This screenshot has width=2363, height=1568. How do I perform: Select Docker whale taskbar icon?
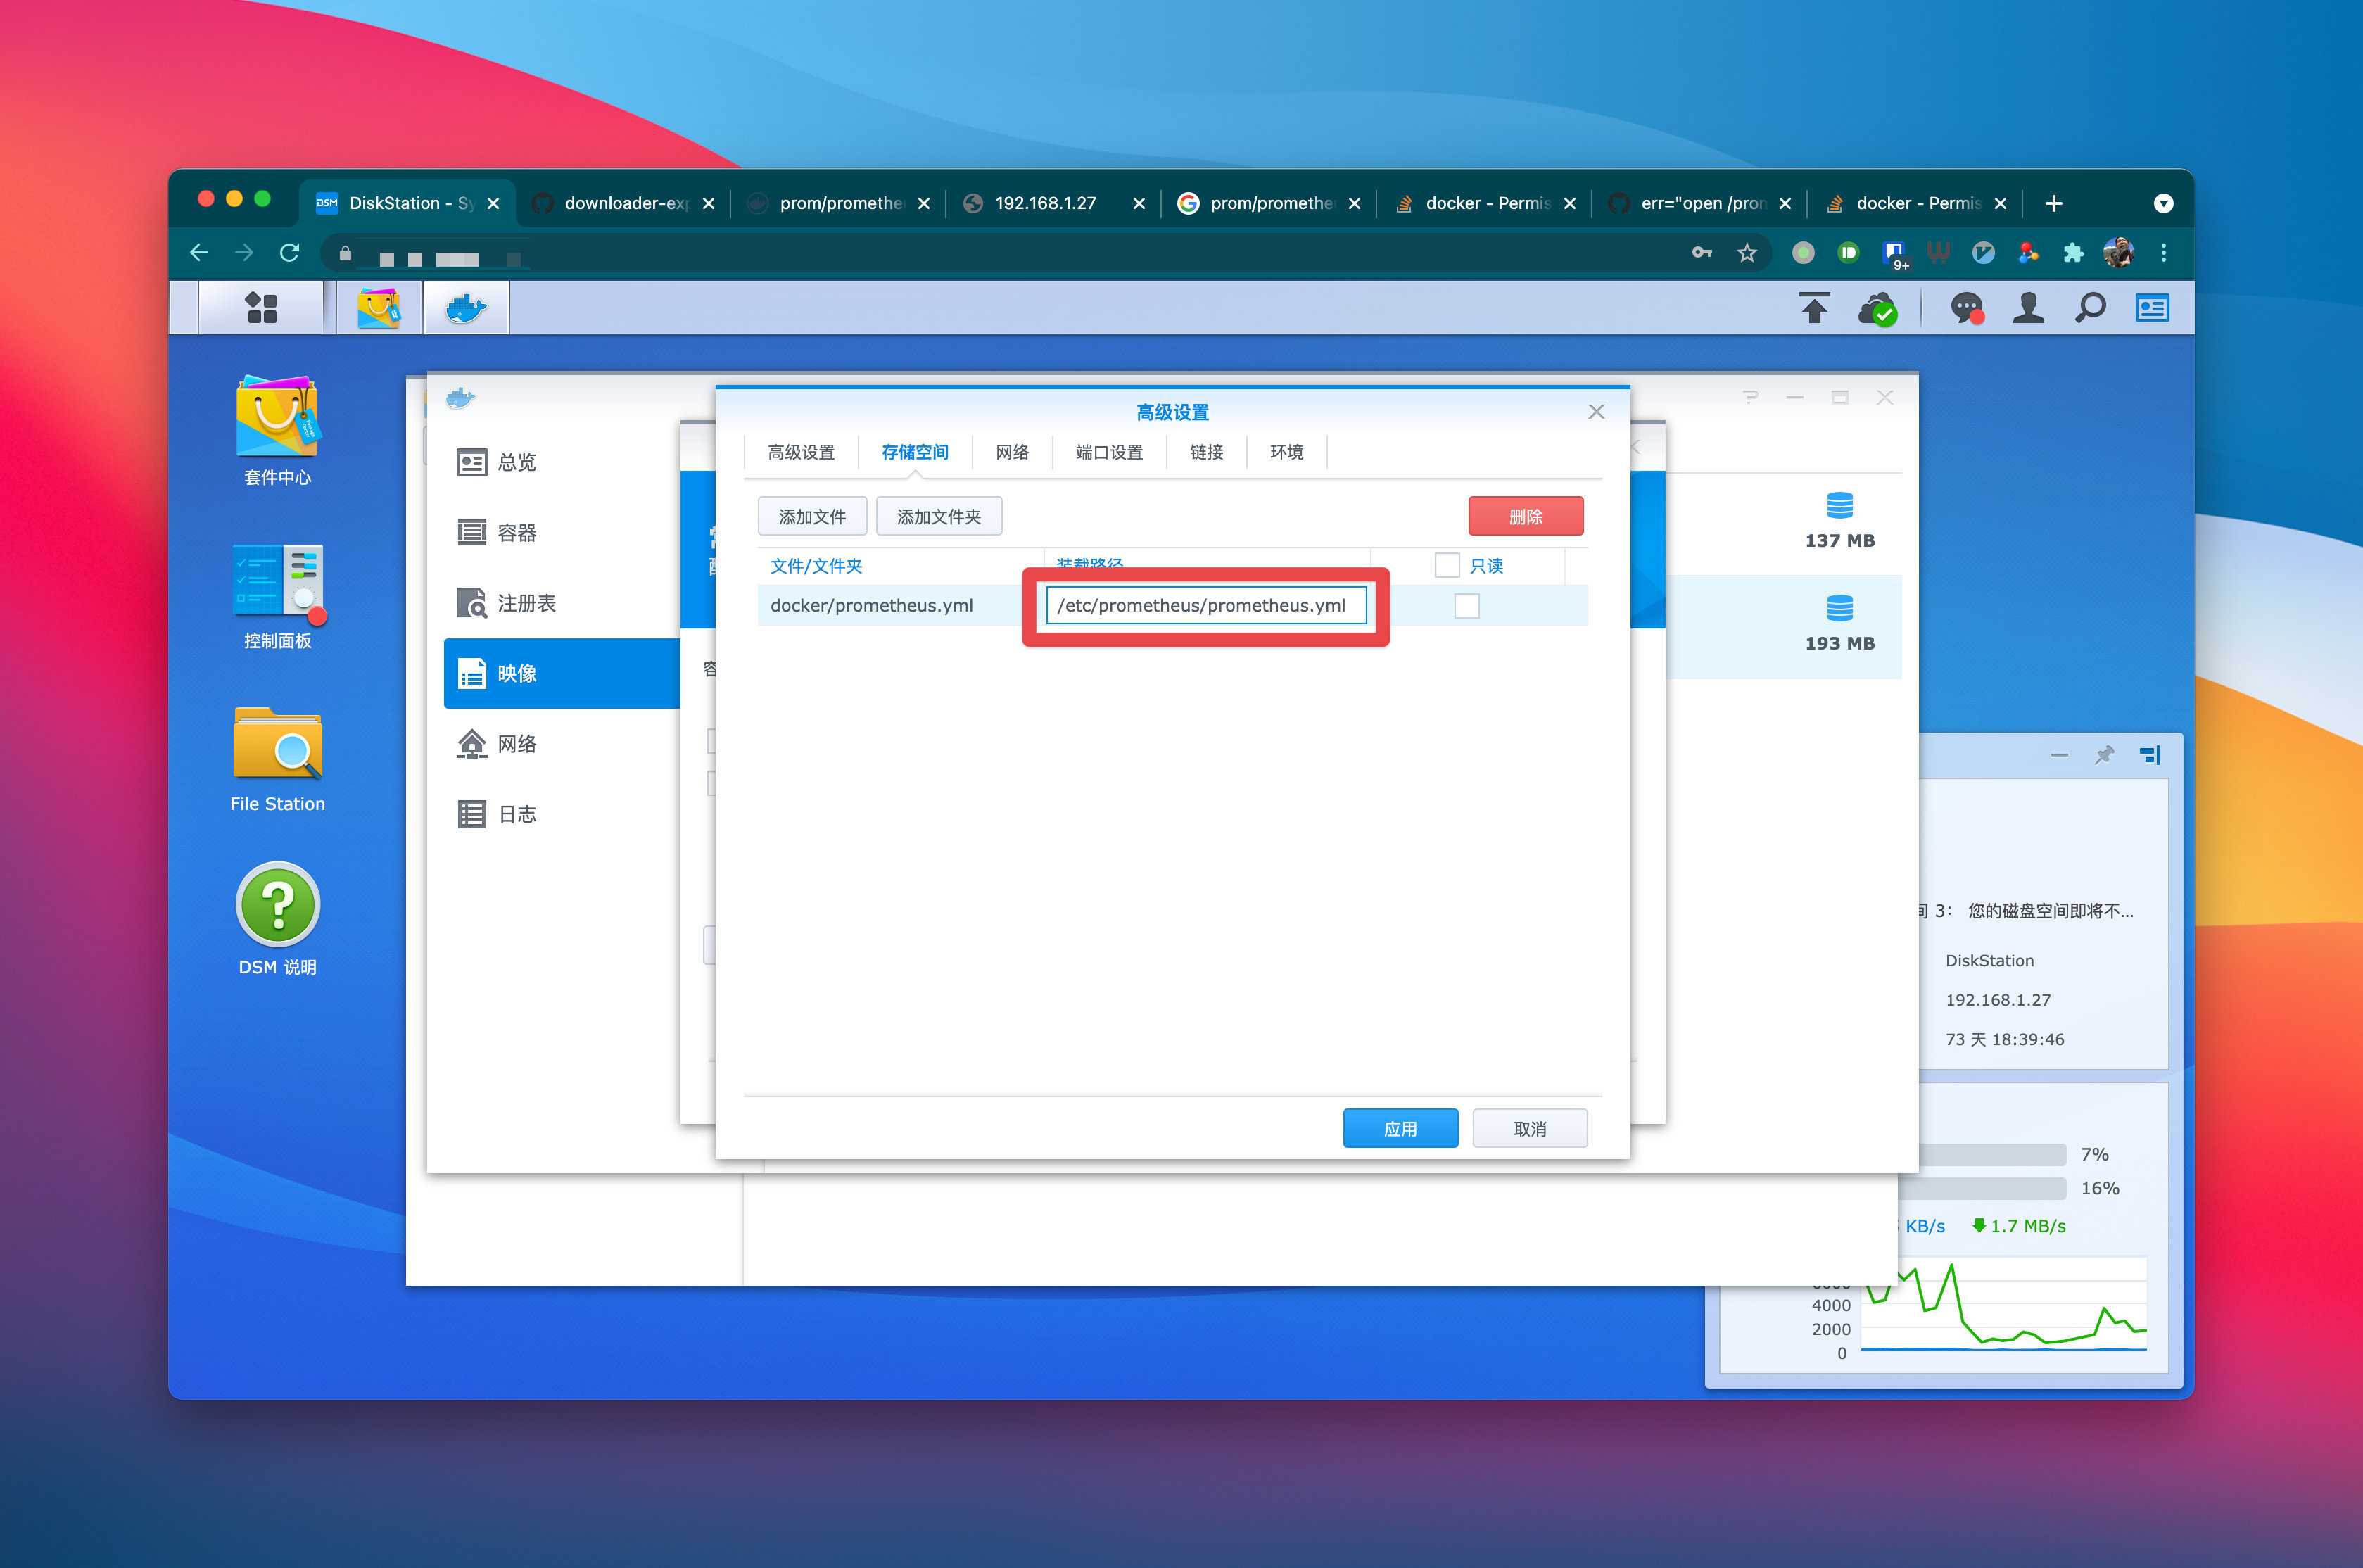pyautogui.click(x=466, y=308)
